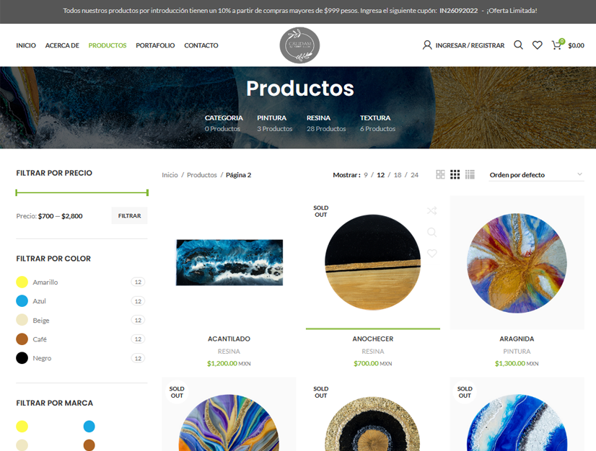Click the compare icon on Anochecer product
The image size is (596, 451).
431,210
